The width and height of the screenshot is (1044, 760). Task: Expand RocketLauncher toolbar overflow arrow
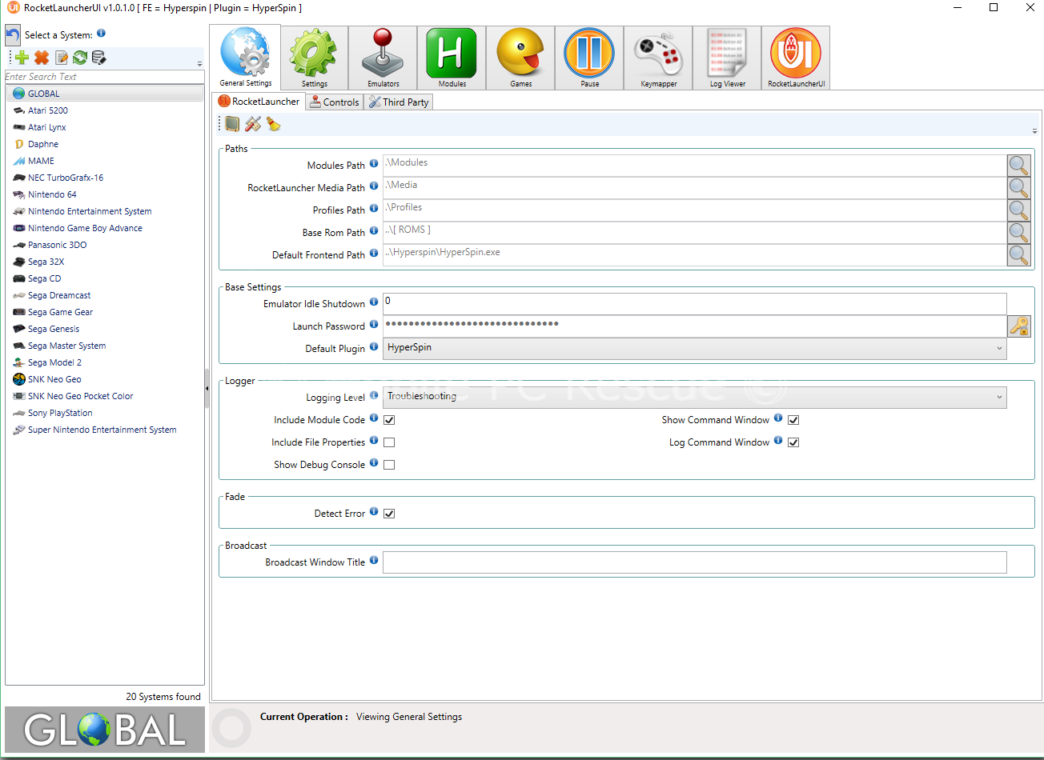pos(1034,131)
